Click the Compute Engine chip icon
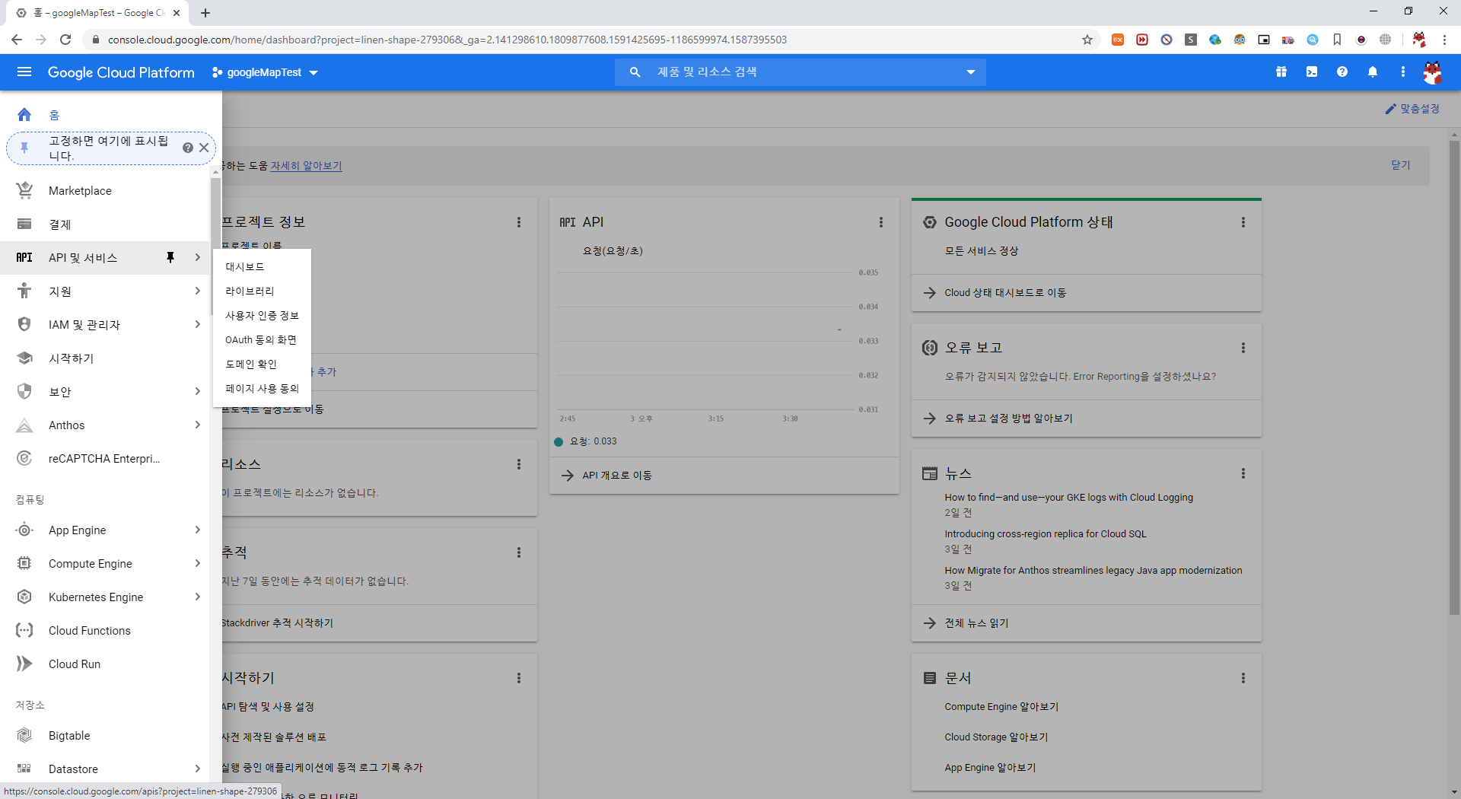Screen dimensions: 1461x799 pyautogui.click(x=24, y=564)
